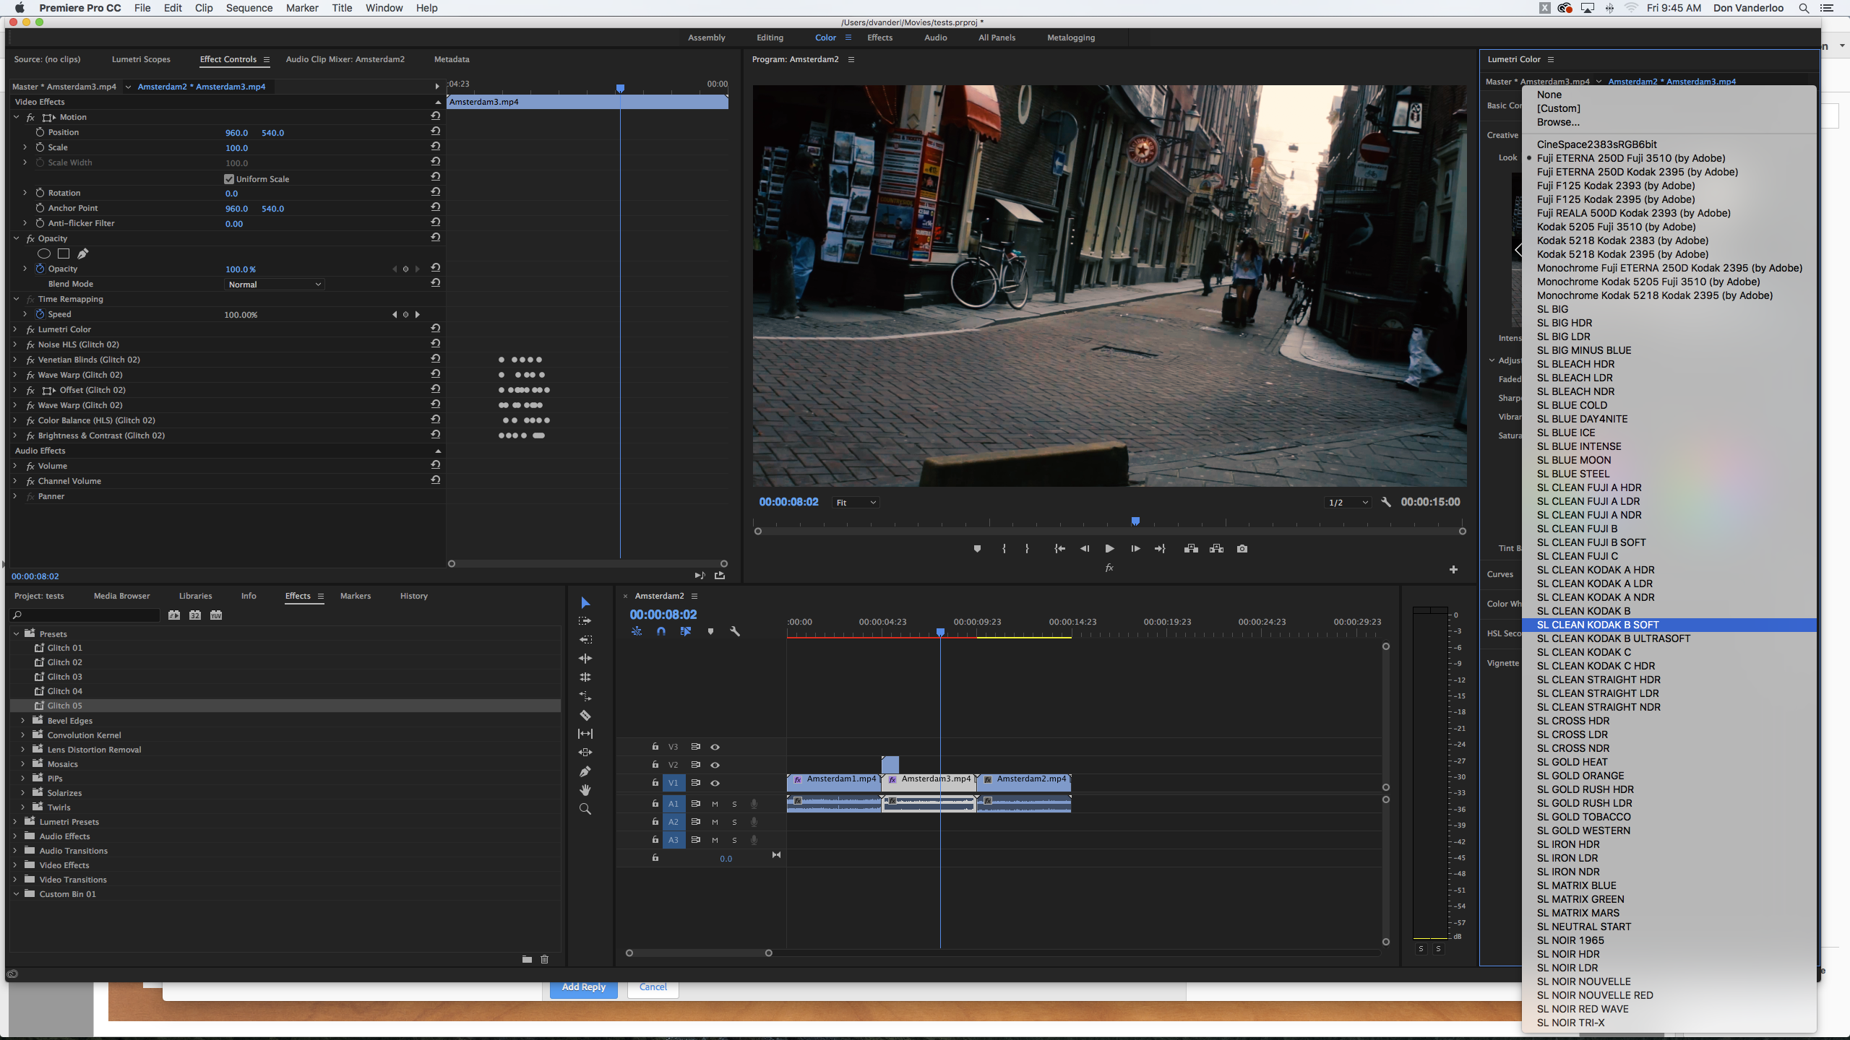Collapse the Presets folder in Effects
1850x1040 pixels.
point(16,633)
